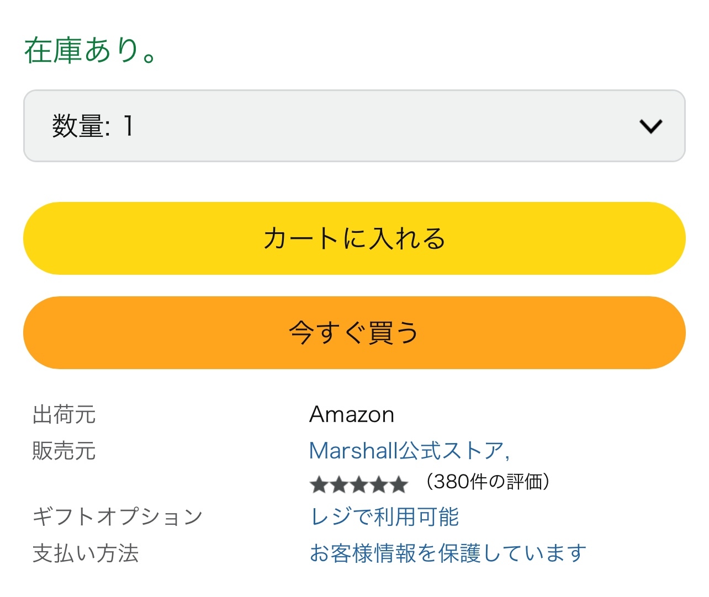Click the お客様情報を保護しています link

(x=448, y=553)
